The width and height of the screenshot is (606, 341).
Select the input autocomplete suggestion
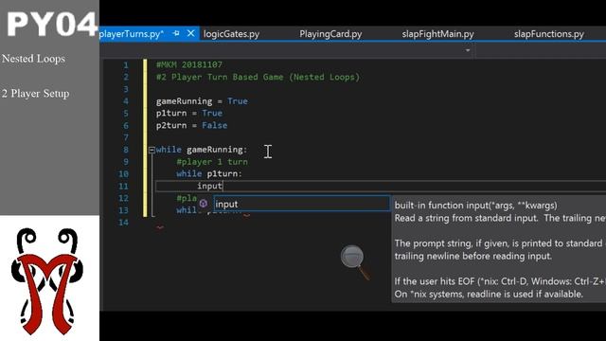point(301,204)
